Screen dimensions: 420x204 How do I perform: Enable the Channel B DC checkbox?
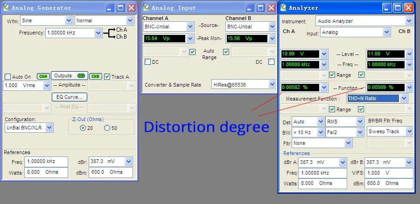tap(271, 62)
